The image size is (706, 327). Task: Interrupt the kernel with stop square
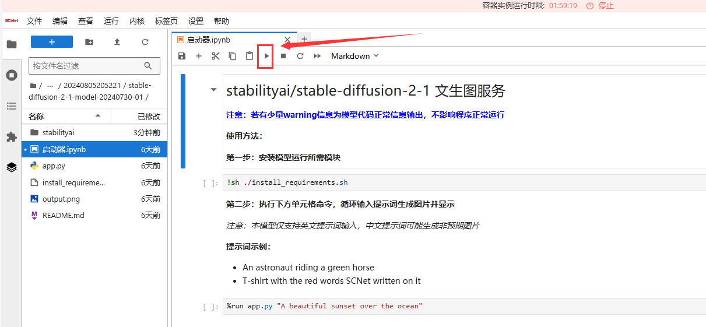283,56
